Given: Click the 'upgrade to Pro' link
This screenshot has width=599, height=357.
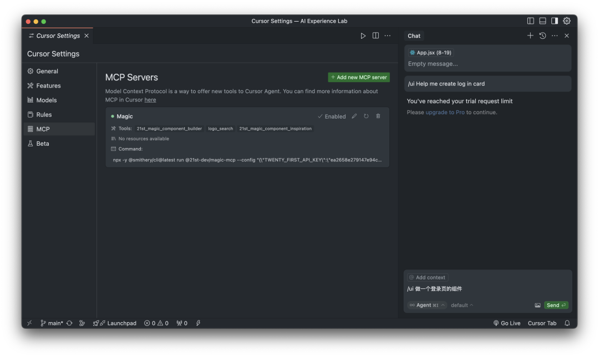Looking at the screenshot, I should click(x=445, y=112).
